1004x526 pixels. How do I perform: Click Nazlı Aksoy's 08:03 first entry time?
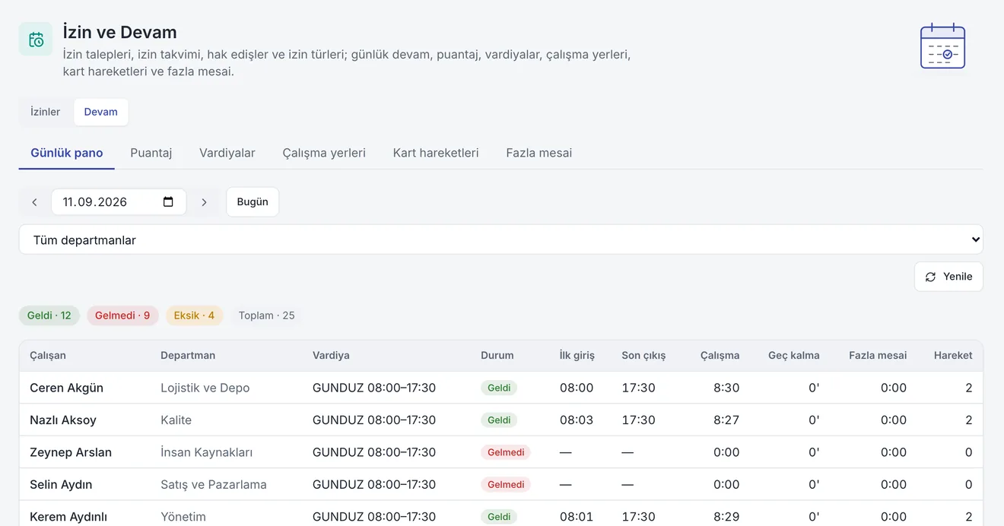(x=577, y=420)
